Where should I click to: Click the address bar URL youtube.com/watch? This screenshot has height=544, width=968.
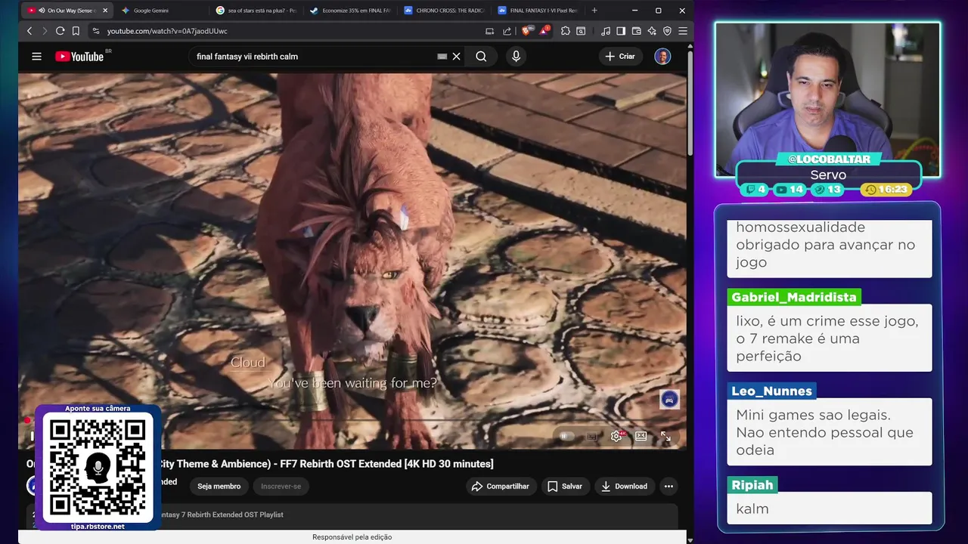pos(167,31)
